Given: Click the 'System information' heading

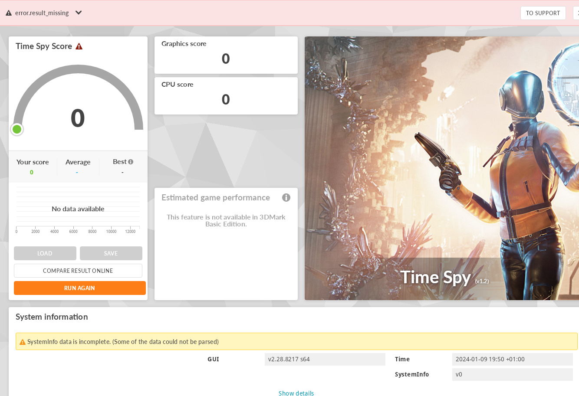Looking at the screenshot, I should point(52,317).
